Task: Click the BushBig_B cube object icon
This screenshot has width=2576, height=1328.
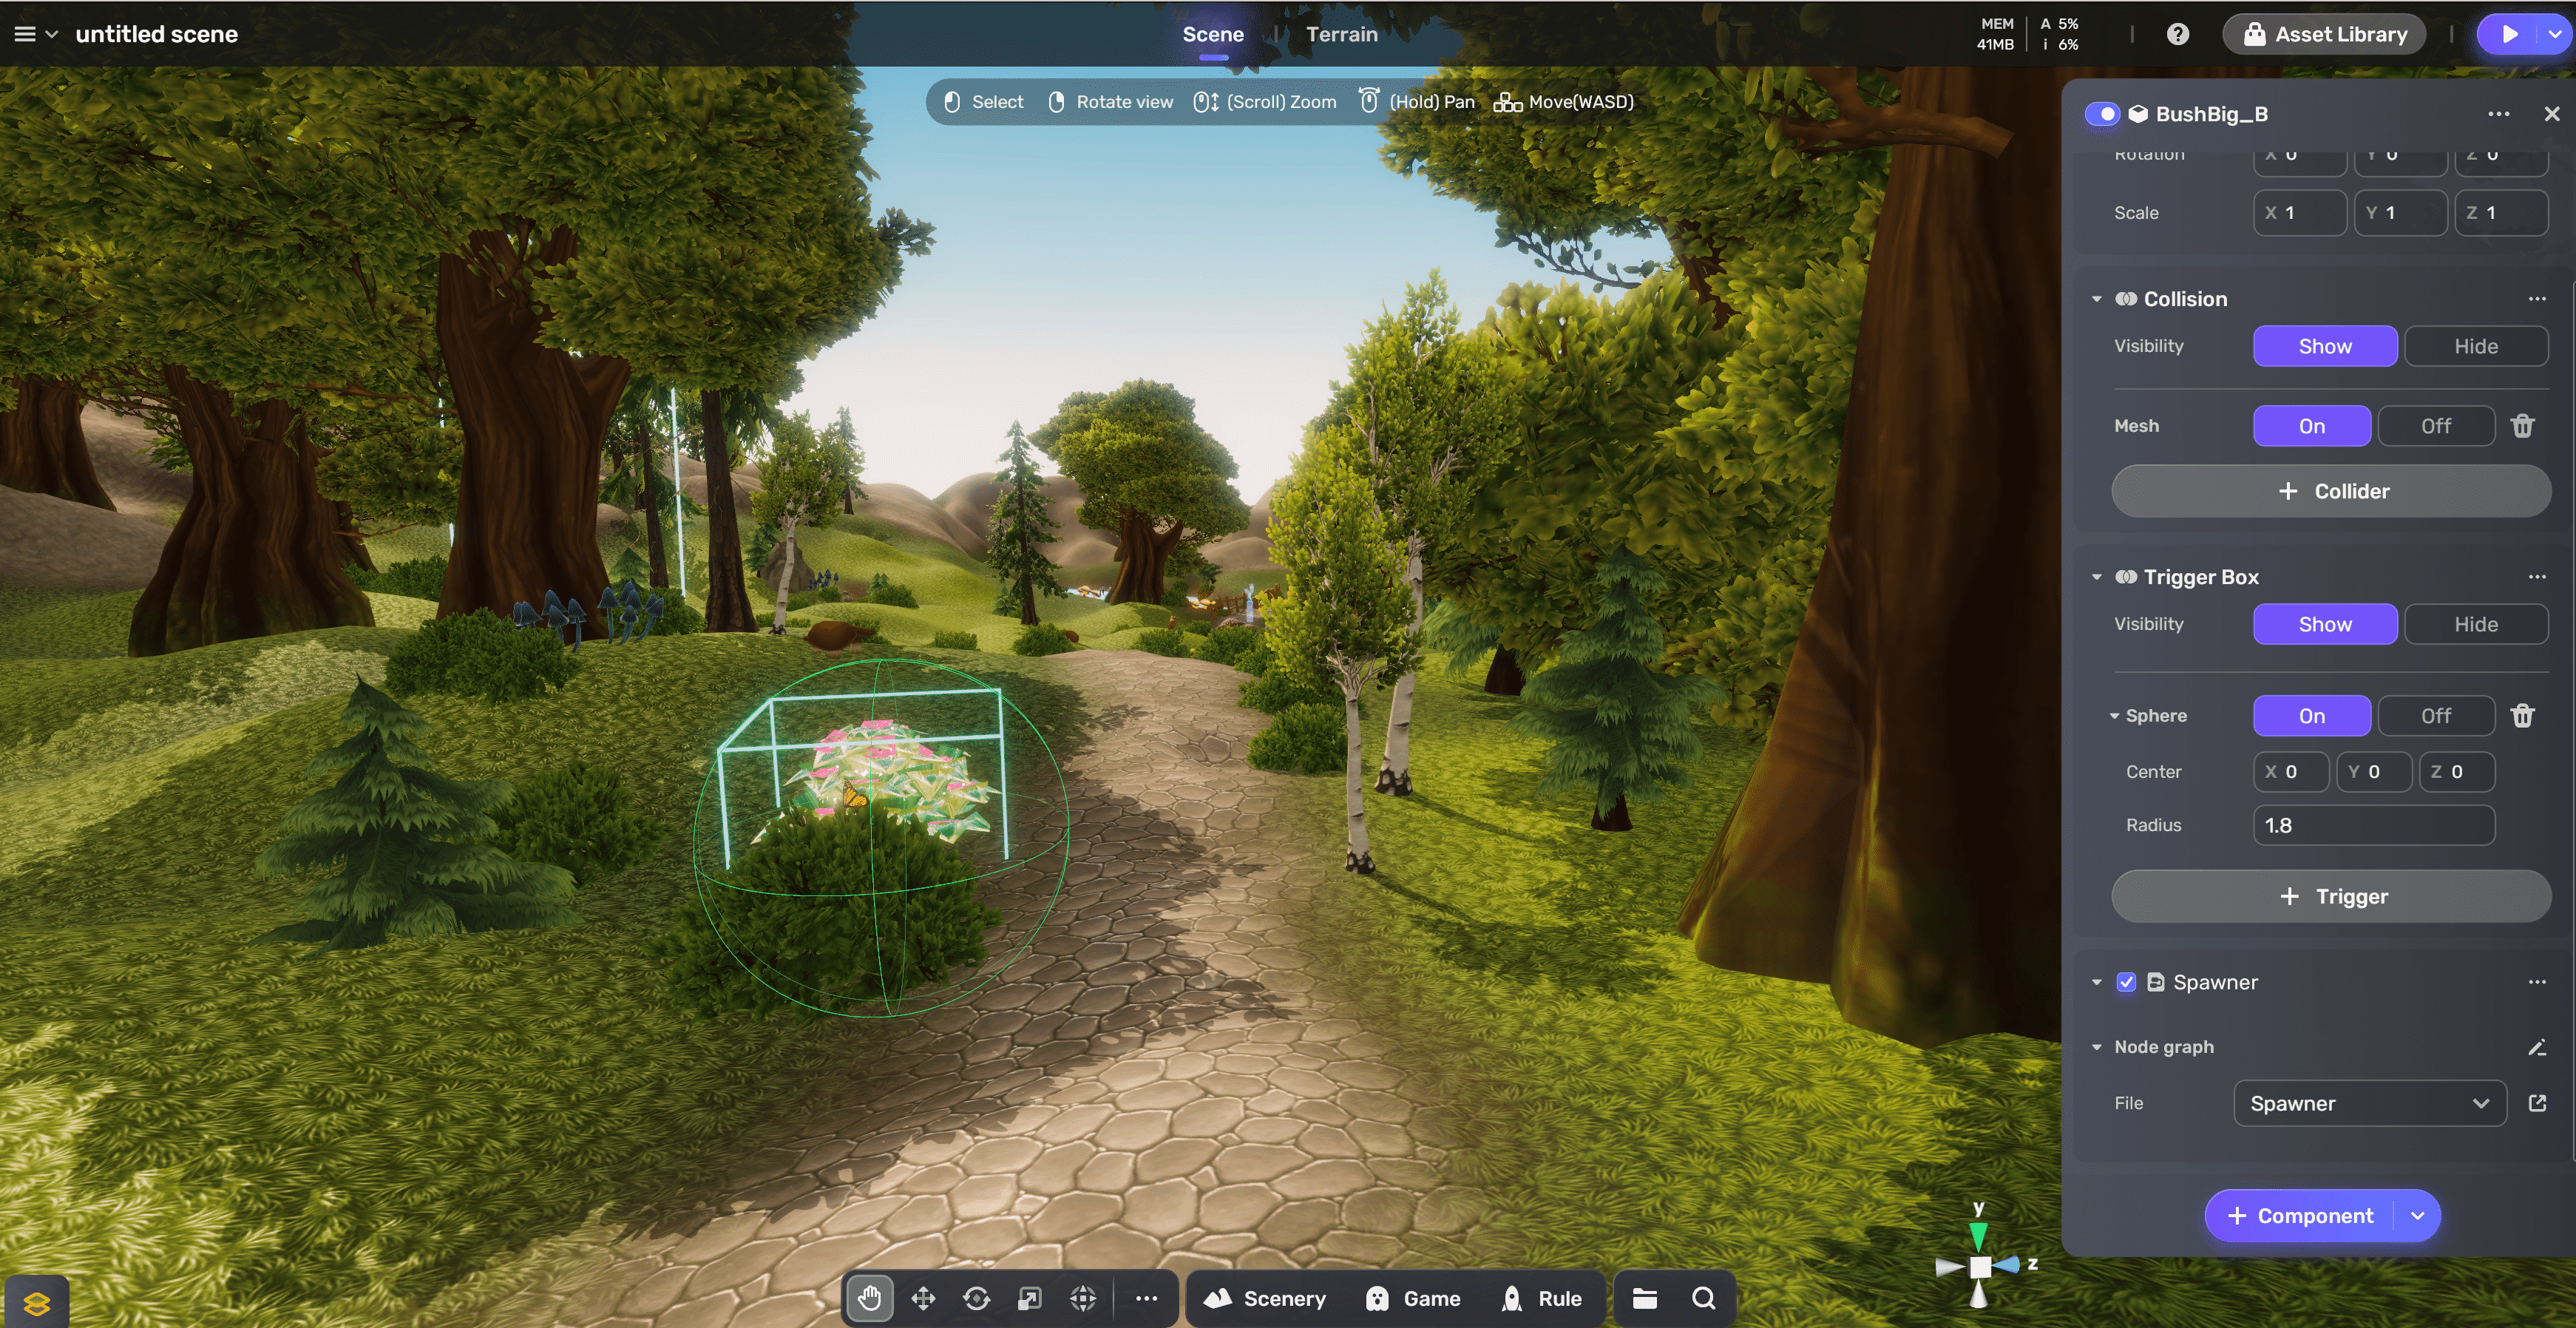Action: [x=2138, y=114]
